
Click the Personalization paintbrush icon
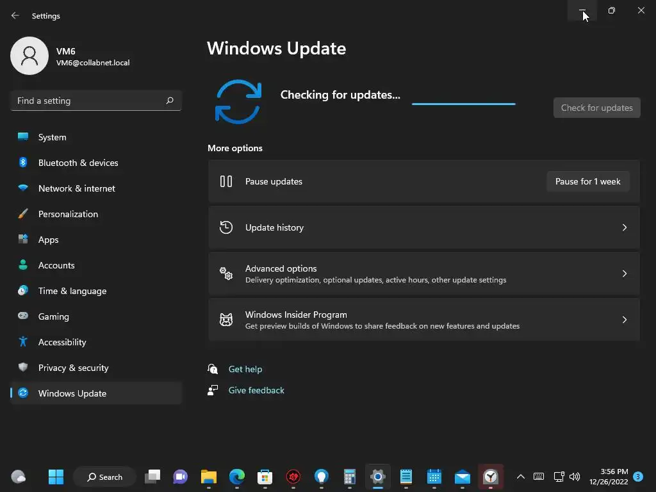(23, 214)
